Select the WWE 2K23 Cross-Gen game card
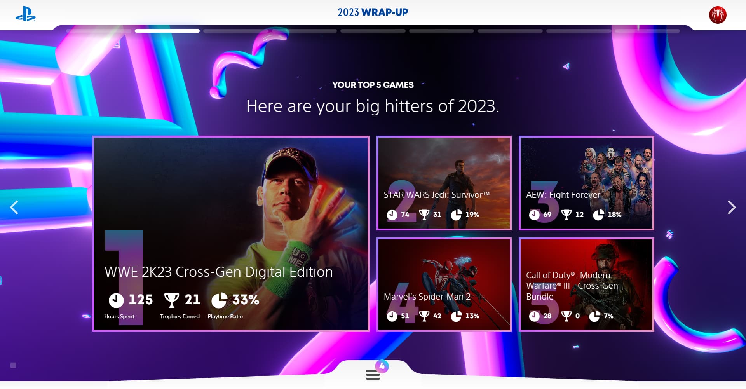 pyautogui.click(x=231, y=234)
